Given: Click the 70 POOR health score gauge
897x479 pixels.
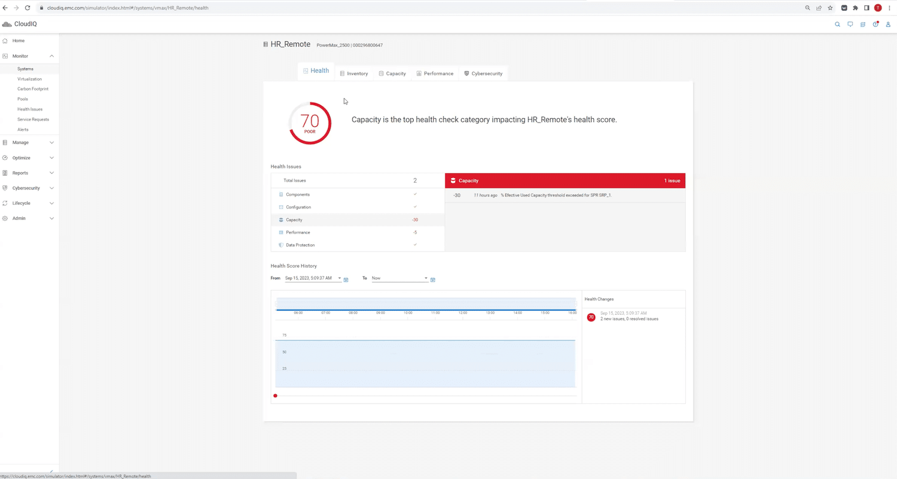Looking at the screenshot, I should [310, 123].
